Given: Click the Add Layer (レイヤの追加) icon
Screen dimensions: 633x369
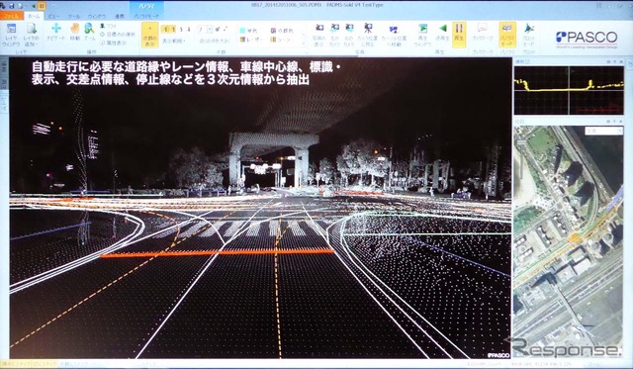Looking at the screenshot, I should click(x=31, y=35).
